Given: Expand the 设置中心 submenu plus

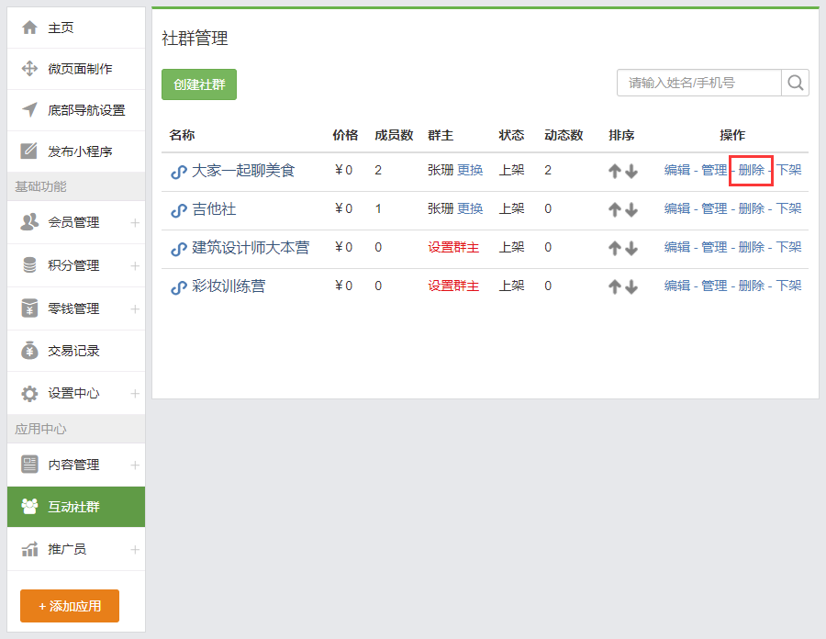Looking at the screenshot, I should coord(135,393).
